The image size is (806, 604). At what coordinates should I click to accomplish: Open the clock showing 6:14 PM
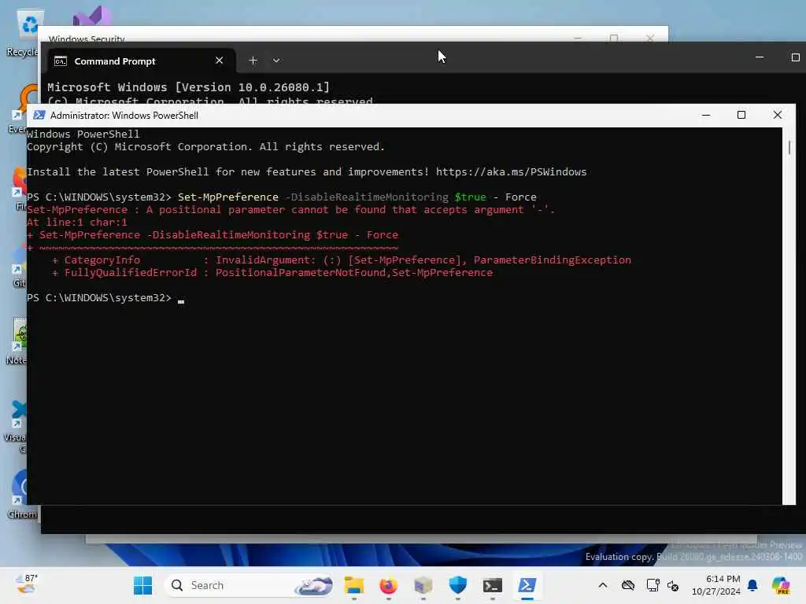[x=716, y=585]
